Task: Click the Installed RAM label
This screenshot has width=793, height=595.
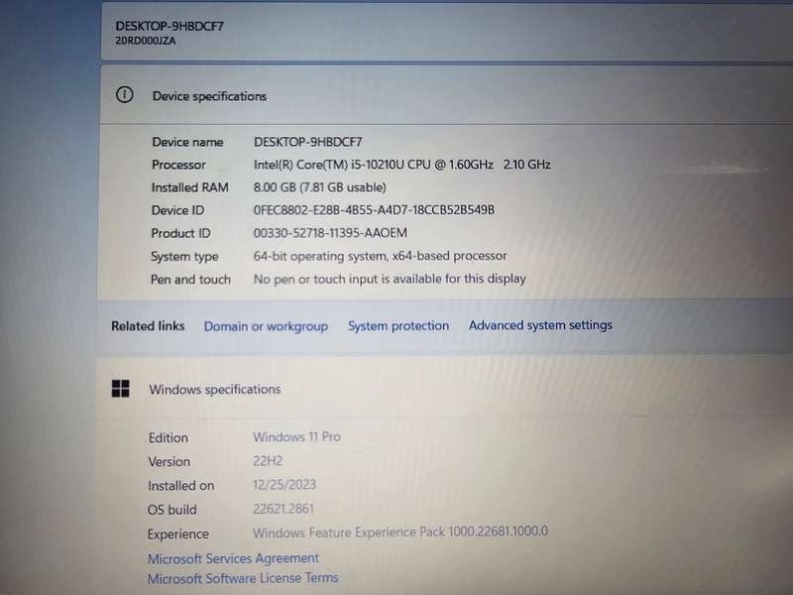Action: tap(189, 187)
